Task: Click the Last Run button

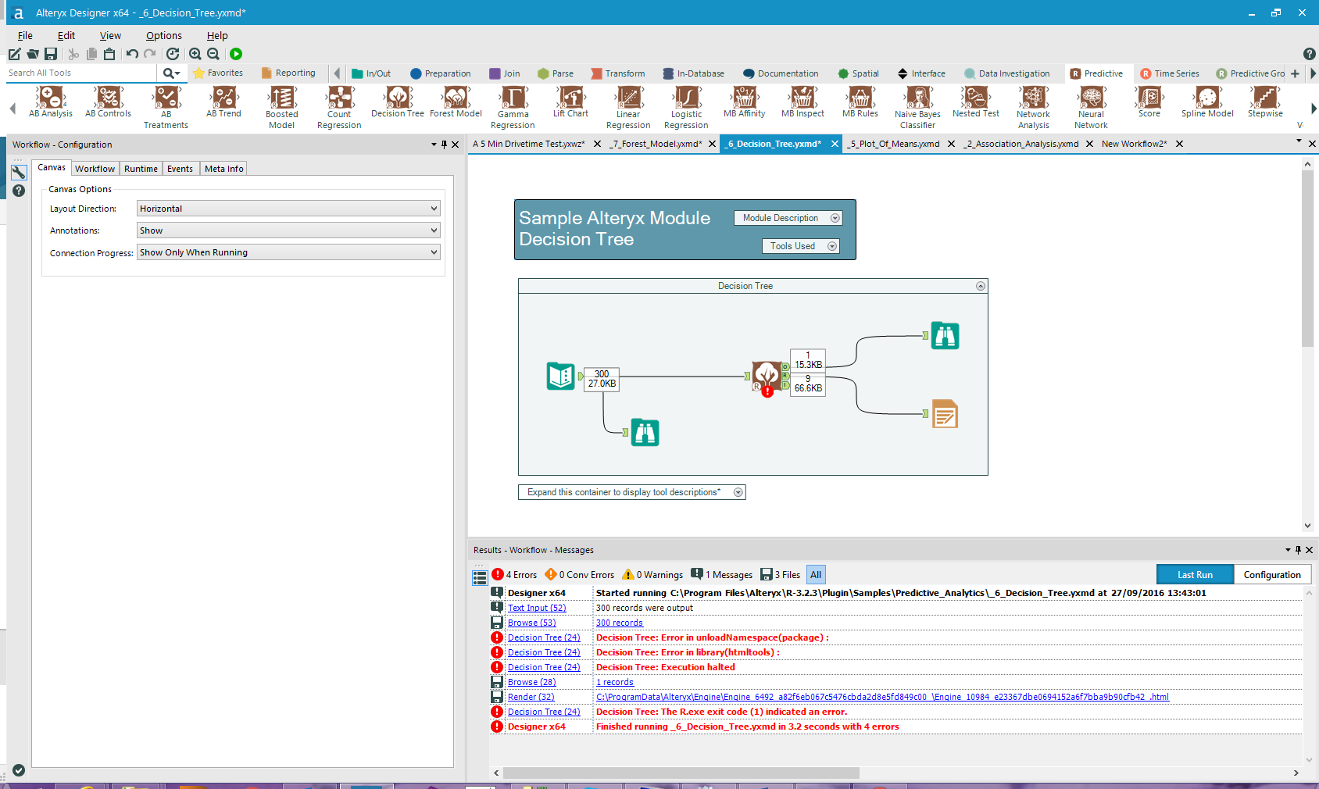Action: tap(1195, 575)
